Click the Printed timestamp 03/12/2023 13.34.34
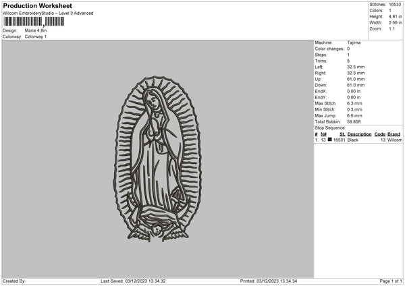 coord(277,281)
